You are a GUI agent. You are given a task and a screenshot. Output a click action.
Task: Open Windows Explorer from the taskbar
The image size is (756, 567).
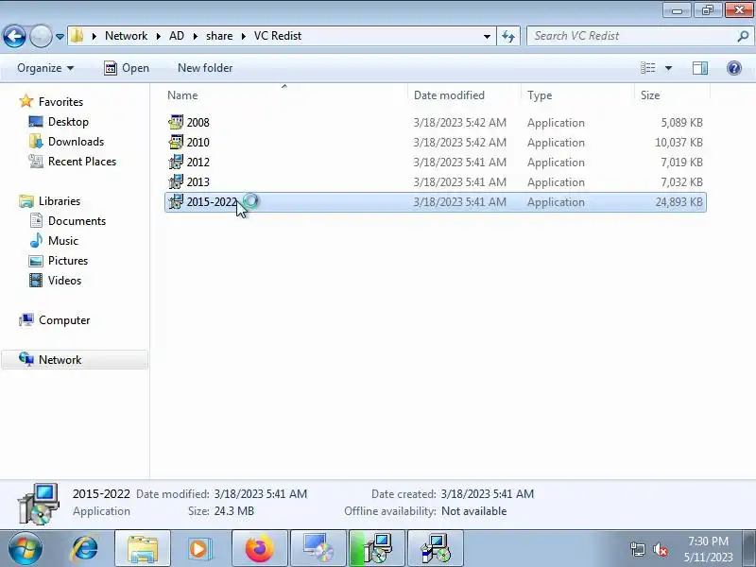[143, 549]
